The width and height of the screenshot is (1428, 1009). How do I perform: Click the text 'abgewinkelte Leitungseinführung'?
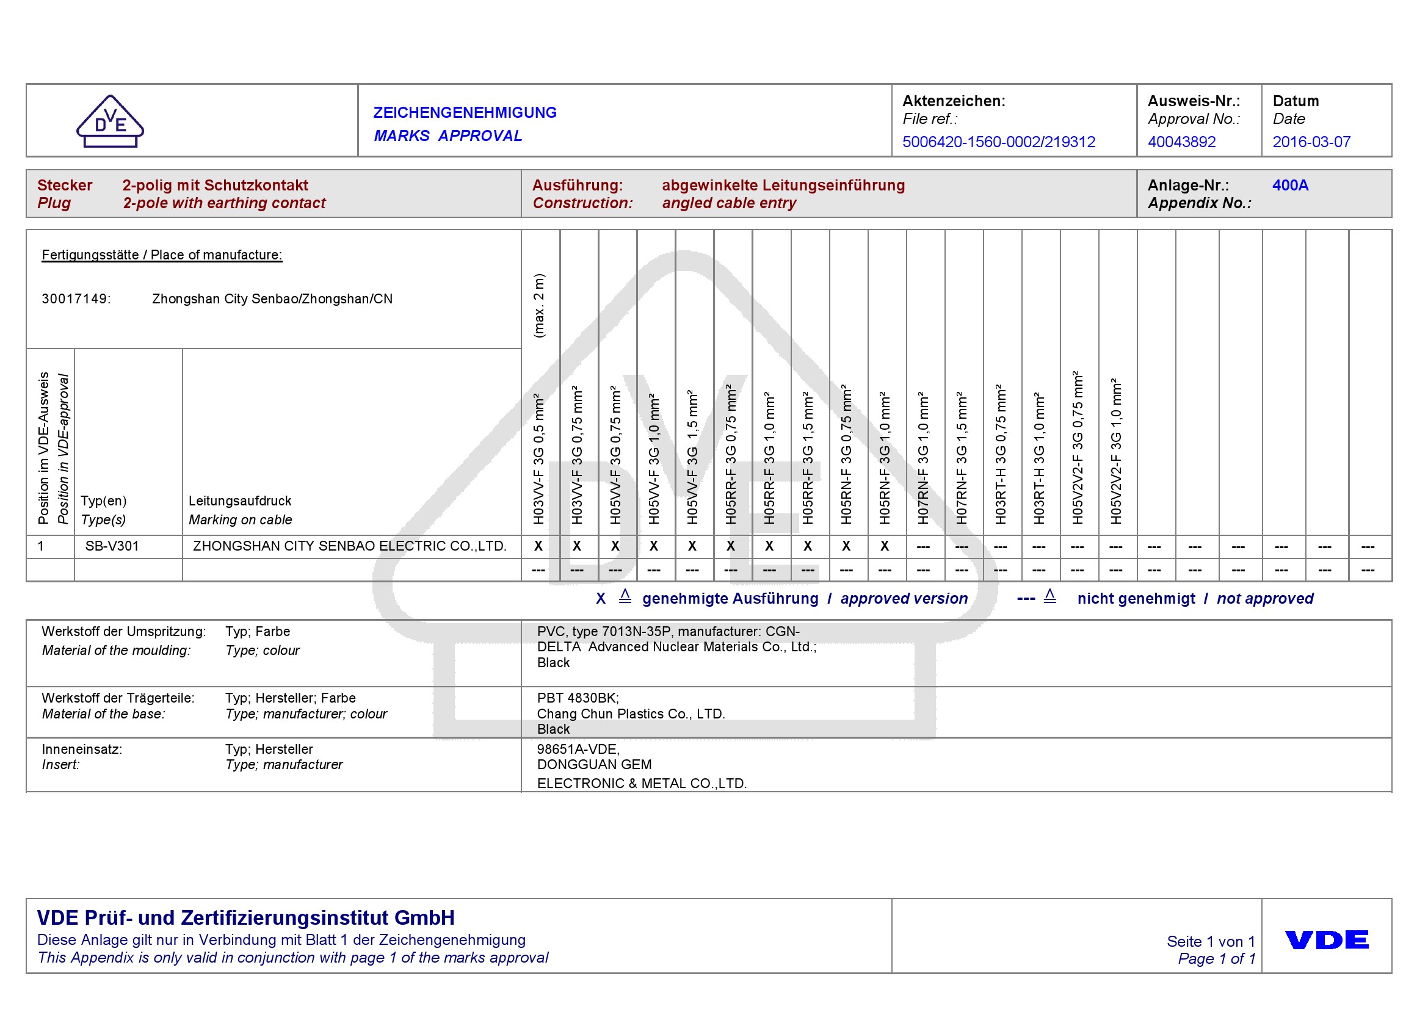click(x=783, y=186)
